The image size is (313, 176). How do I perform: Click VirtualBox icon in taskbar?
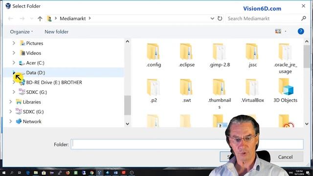99,173
